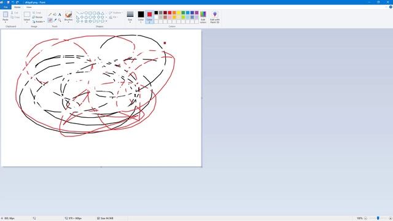
Task: Pick the black palette swatch
Action: pyautogui.click(x=156, y=12)
